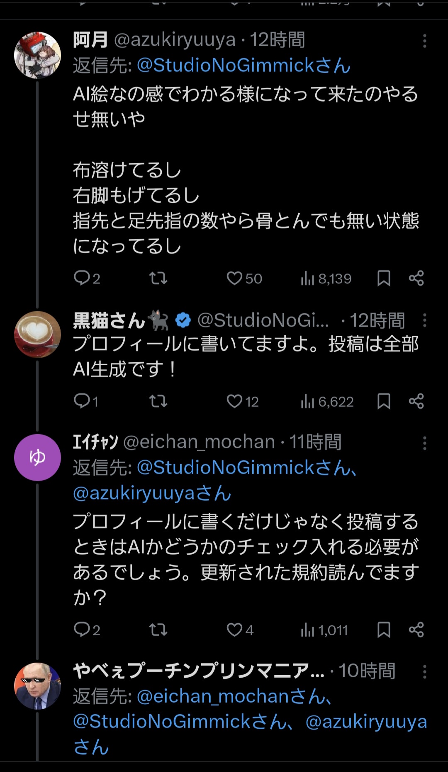Screen dimensions: 448x772
Task: Like 阿月's tweet with 50 likes
Action: 234,278
